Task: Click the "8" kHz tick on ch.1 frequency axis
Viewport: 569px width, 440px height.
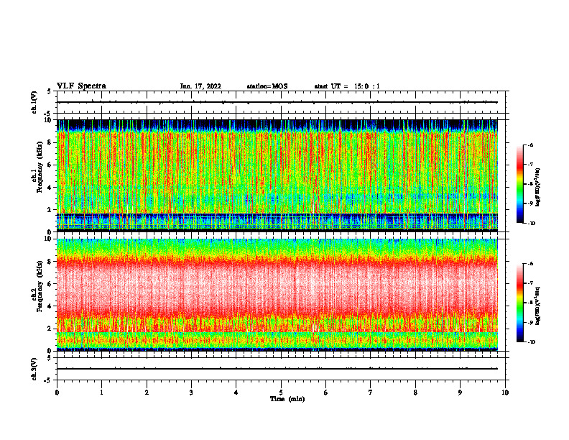Action: [50, 142]
